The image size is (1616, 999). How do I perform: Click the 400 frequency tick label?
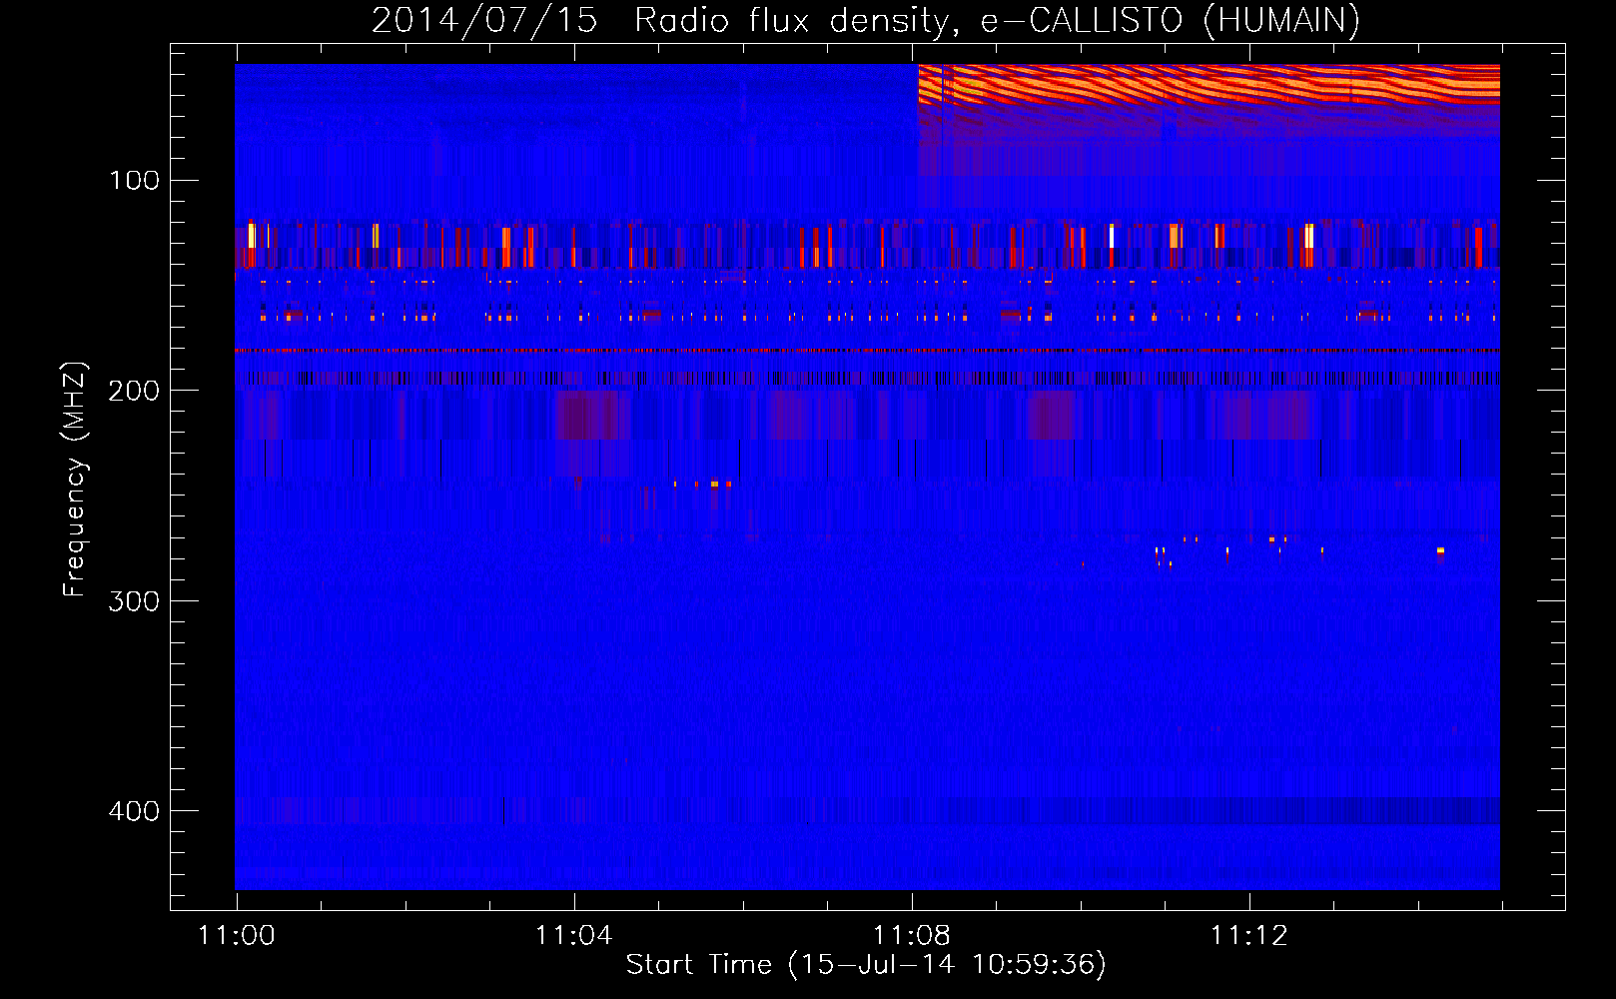pos(134,811)
